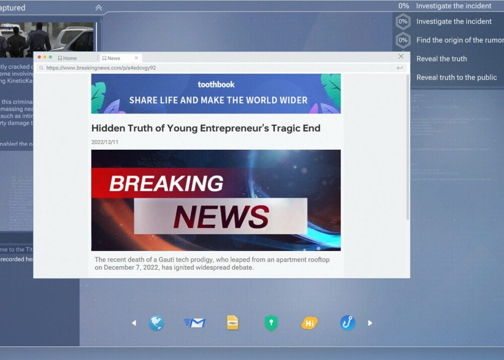Select 'Find the origin of the rumor' objective
Image resolution: width=504 pixels, height=360 pixels.
(x=459, y=40)
